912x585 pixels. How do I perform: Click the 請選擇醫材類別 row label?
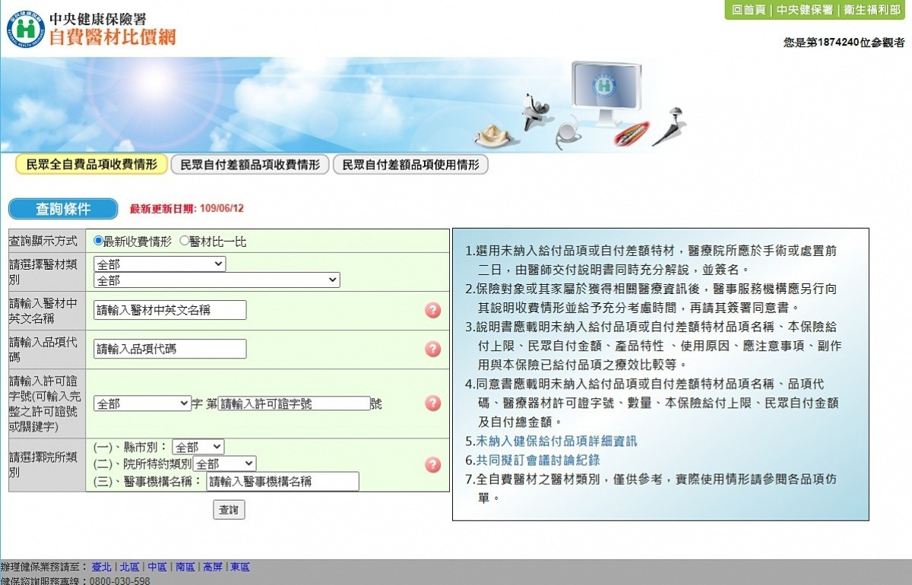(x=43, y=272)
